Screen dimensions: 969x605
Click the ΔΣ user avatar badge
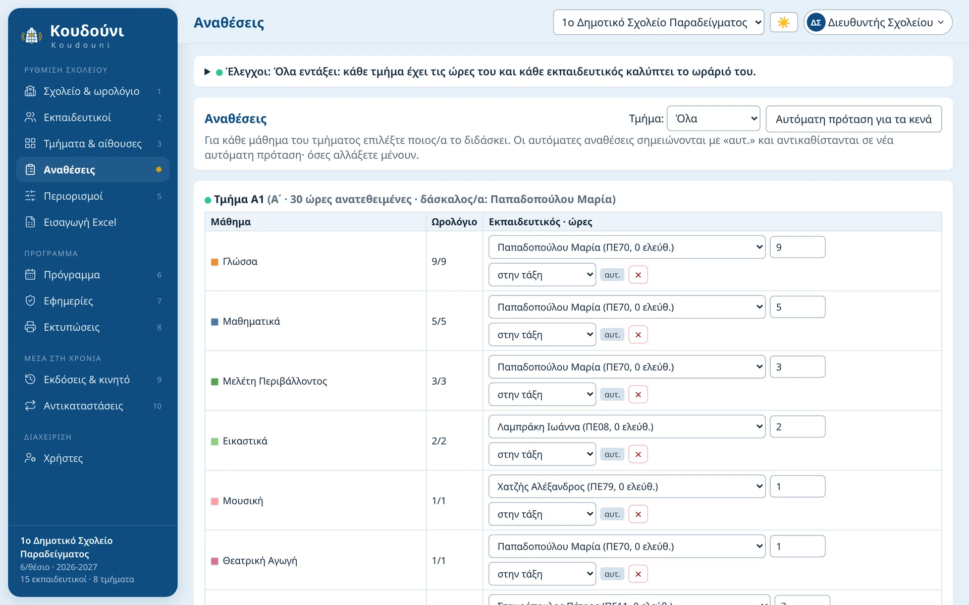[x=816, y=23]
